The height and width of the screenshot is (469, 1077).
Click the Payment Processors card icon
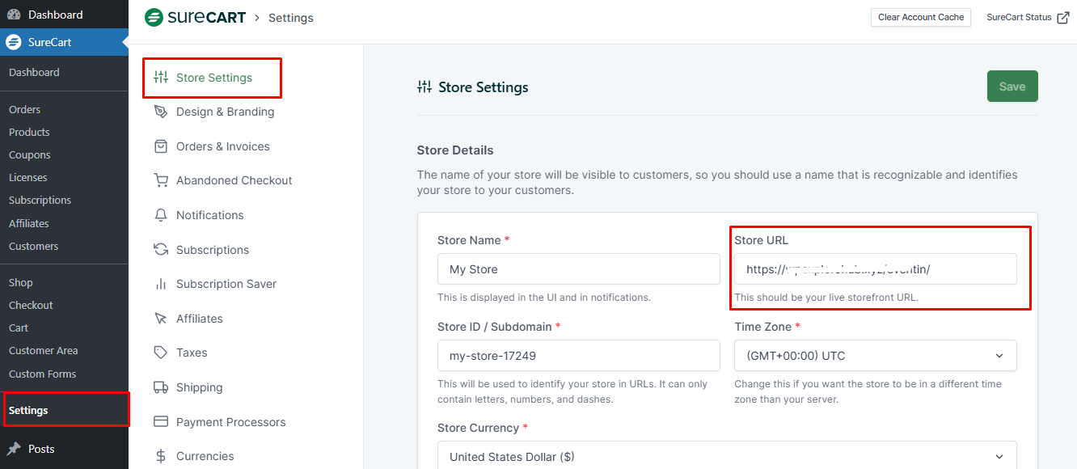click(161, 422)
